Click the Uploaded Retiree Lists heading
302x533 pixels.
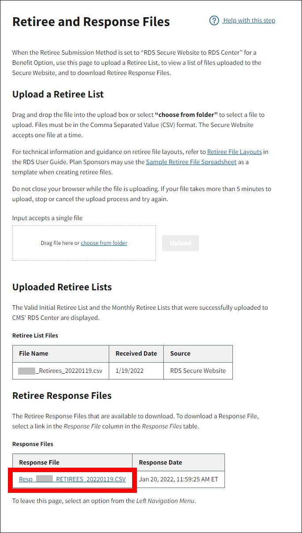(x=62, y=287)
